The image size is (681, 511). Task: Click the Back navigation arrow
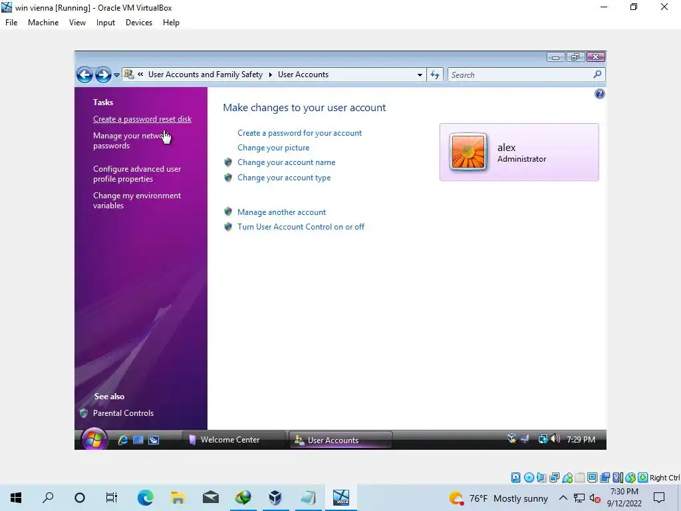84,75
